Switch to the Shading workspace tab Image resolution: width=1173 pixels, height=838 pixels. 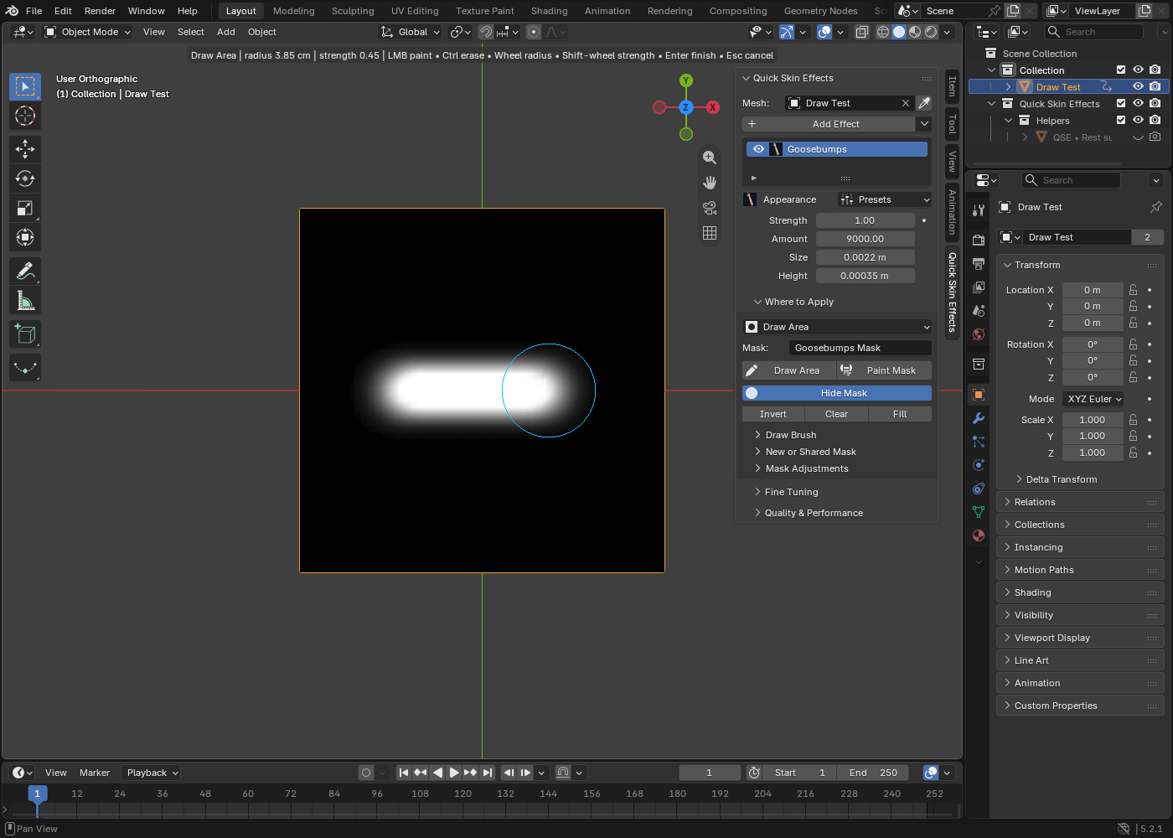click(x=549, y=11)
